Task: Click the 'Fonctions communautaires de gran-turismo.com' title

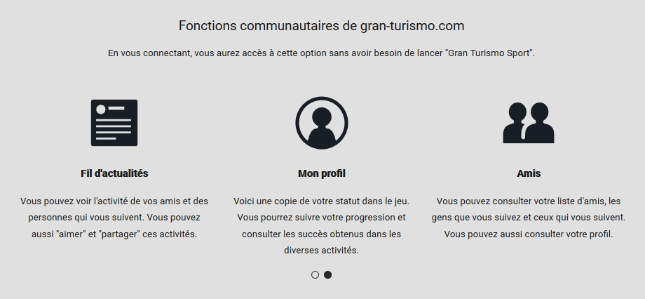Action: 322,25
